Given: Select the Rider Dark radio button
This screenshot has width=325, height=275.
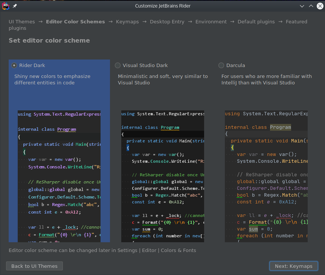Looking at the screenshot, I should pos(14,66).
